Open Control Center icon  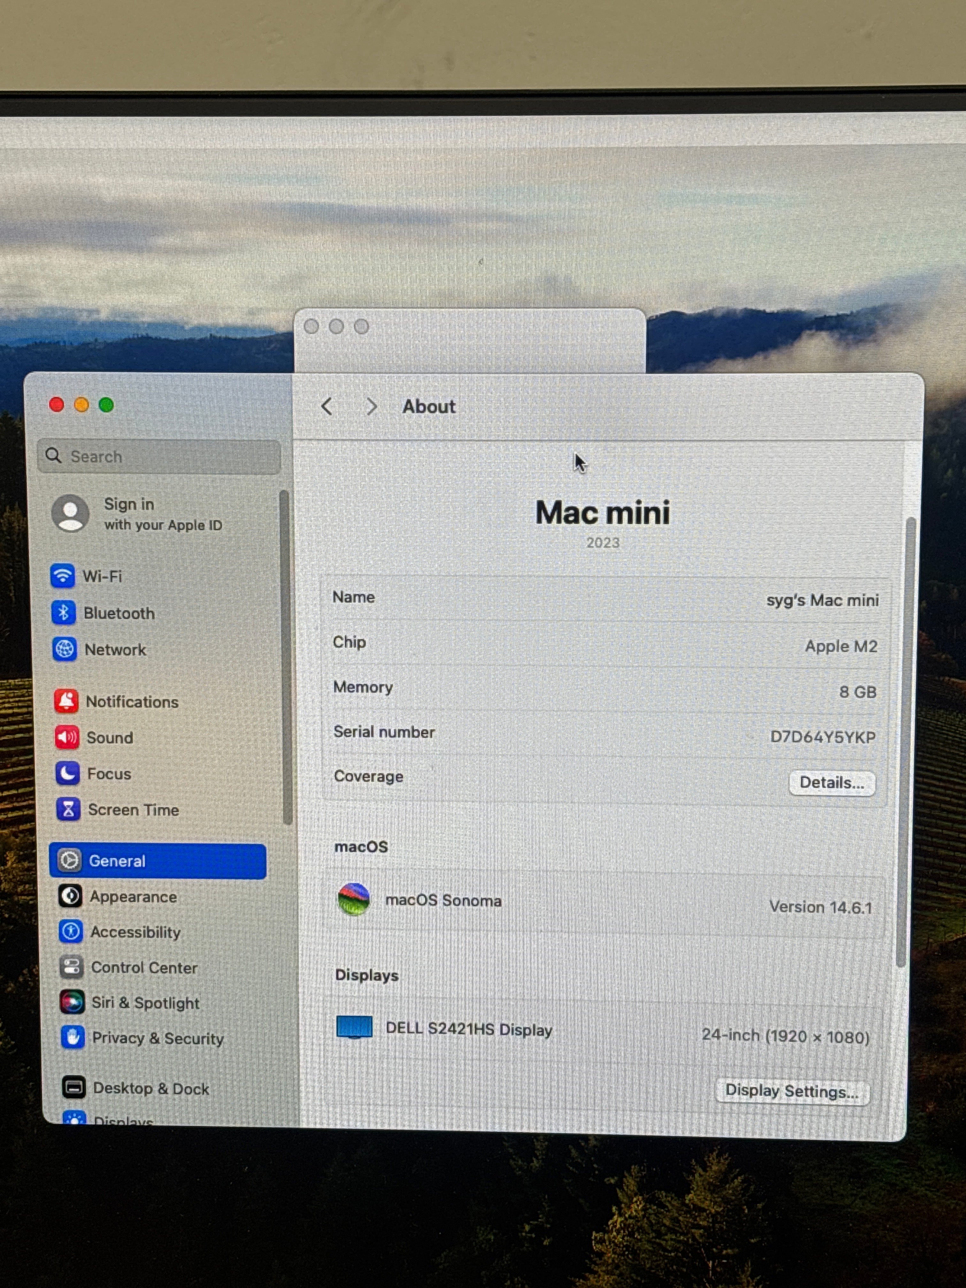72,967
